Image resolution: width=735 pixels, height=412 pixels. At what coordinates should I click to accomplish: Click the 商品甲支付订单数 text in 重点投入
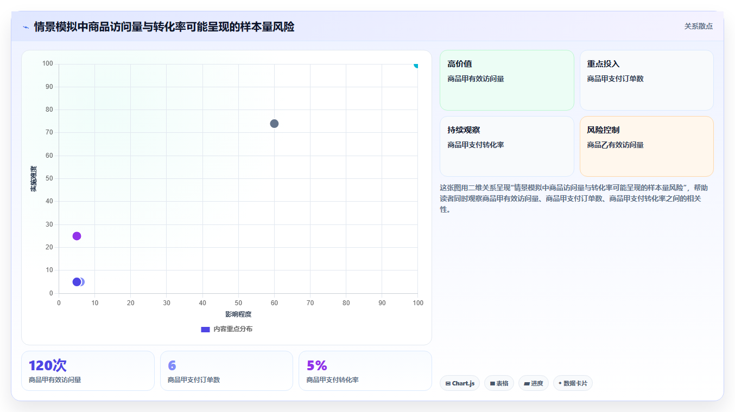615,79
